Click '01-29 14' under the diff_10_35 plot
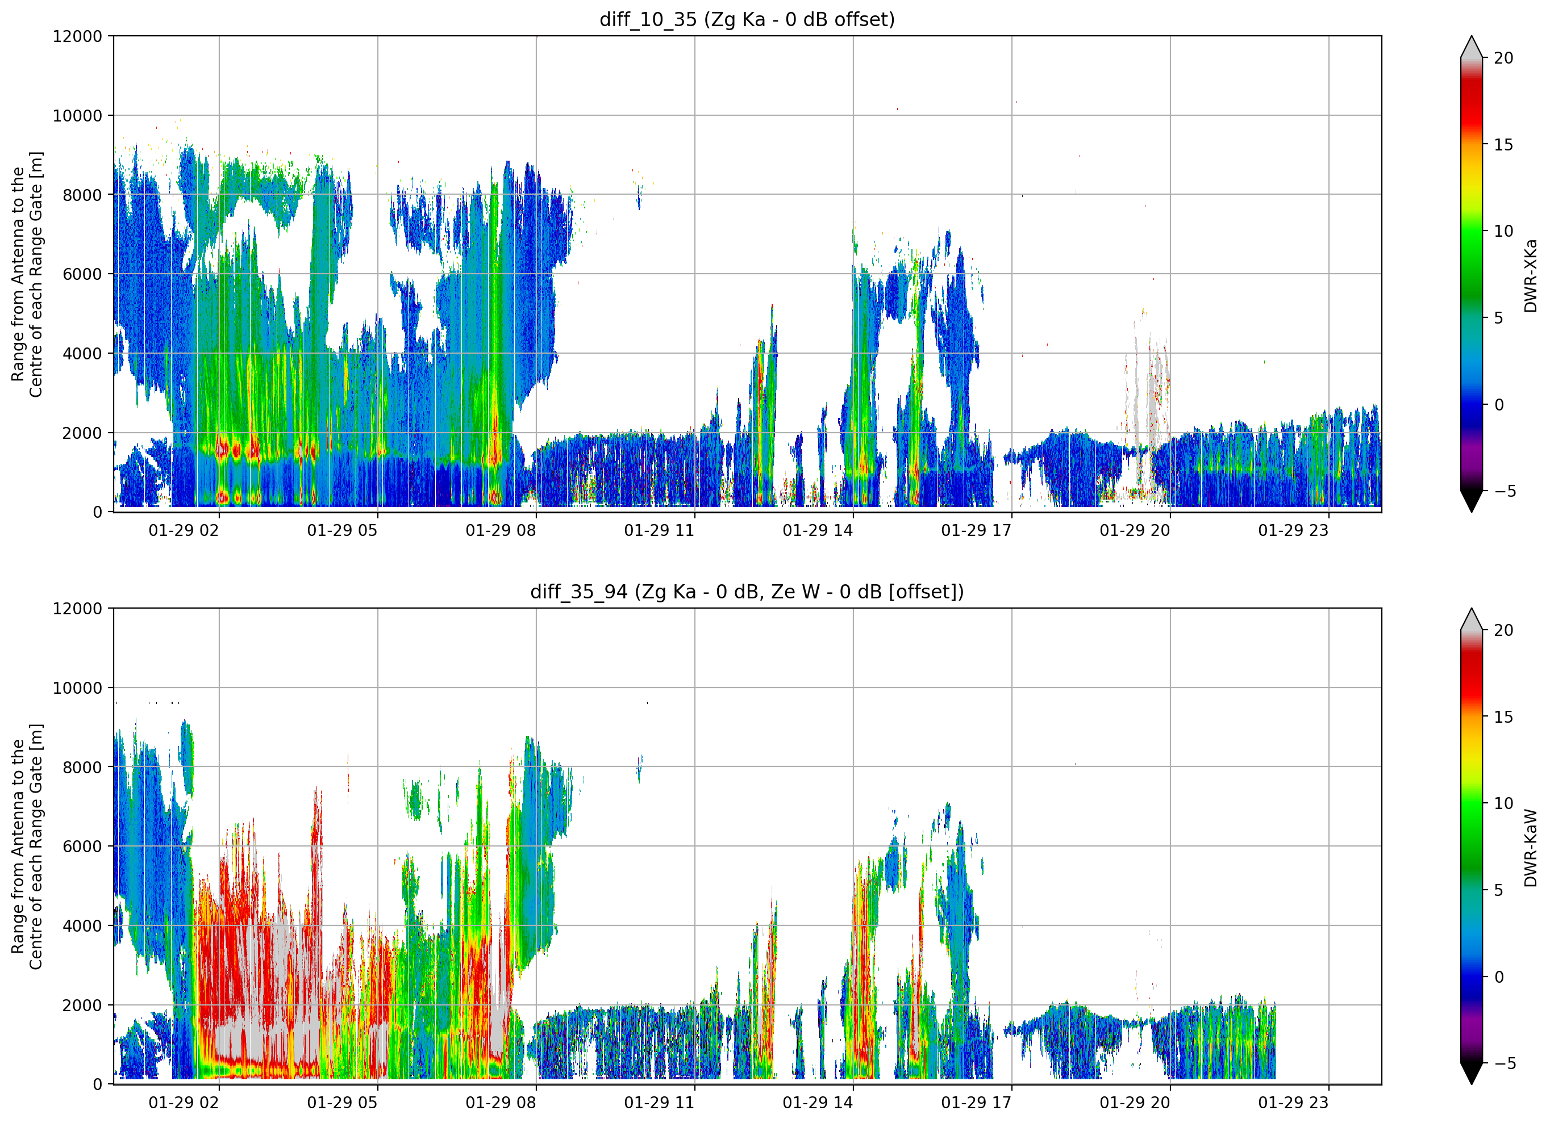 pyautogui.click(x=818, y=531)
